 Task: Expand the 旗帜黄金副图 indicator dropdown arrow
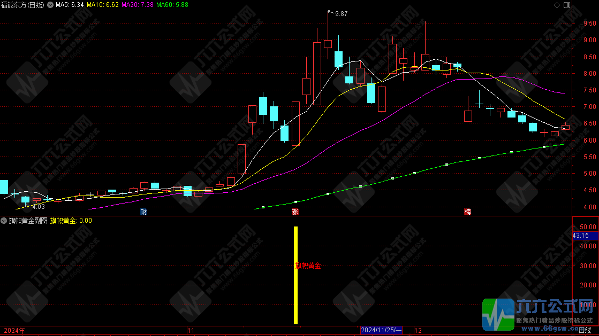click(x=4, y=220)
